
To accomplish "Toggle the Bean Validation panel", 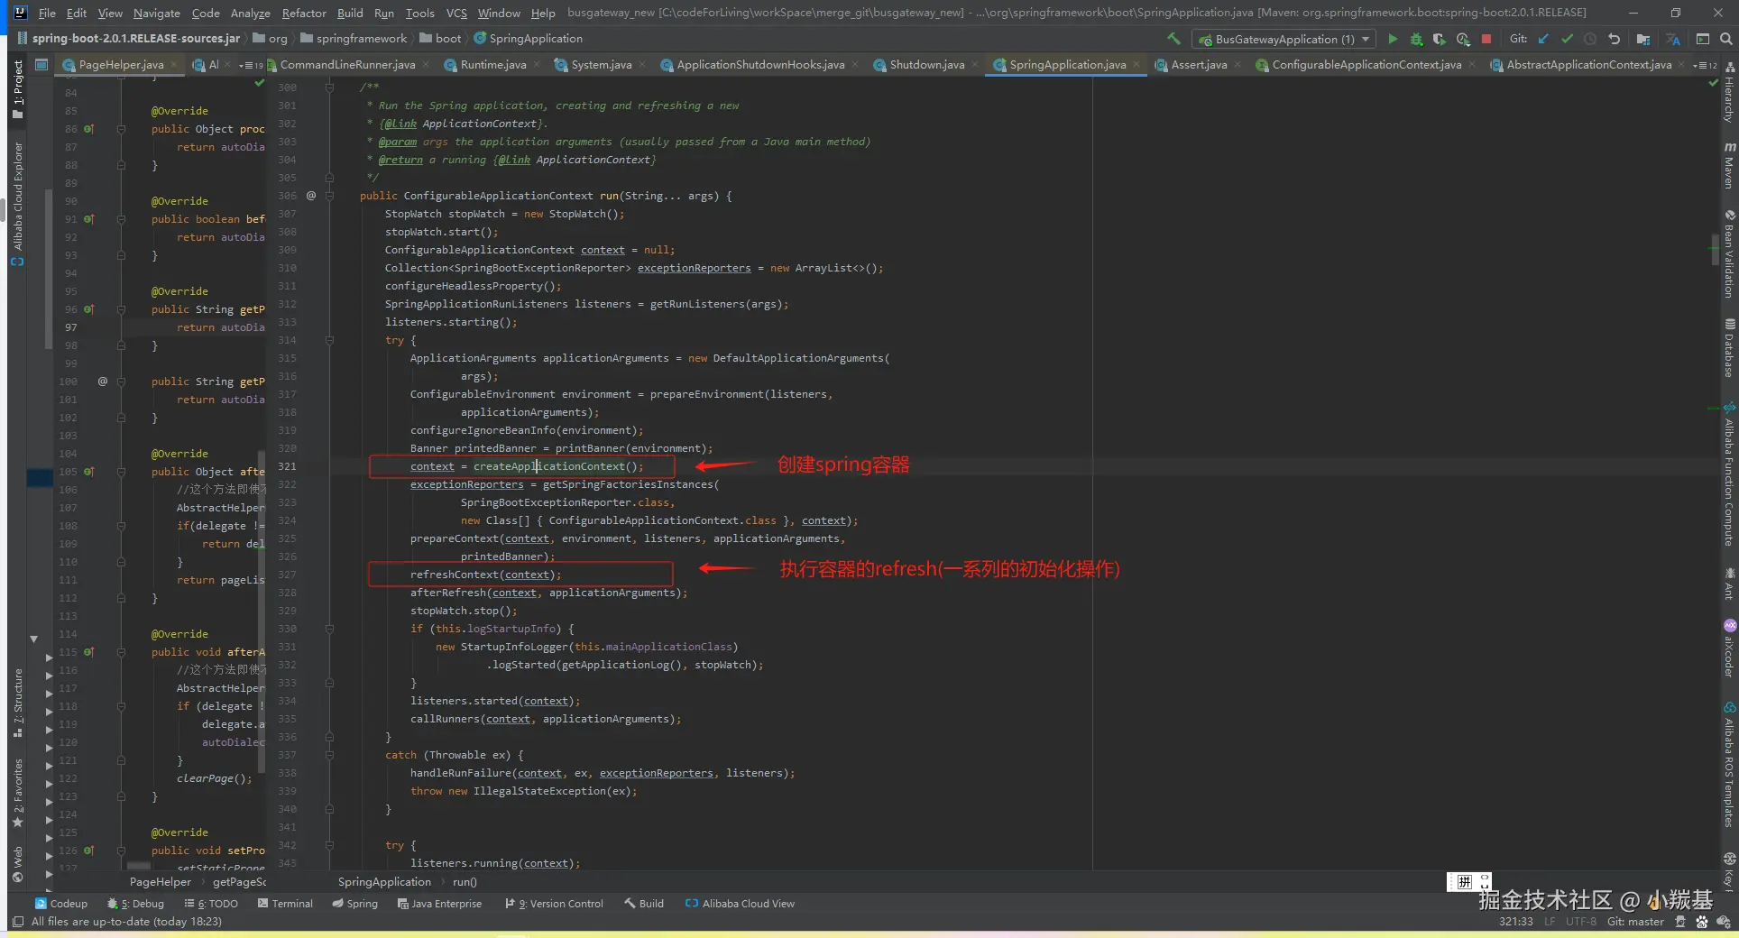I will tap(1729, 254).
